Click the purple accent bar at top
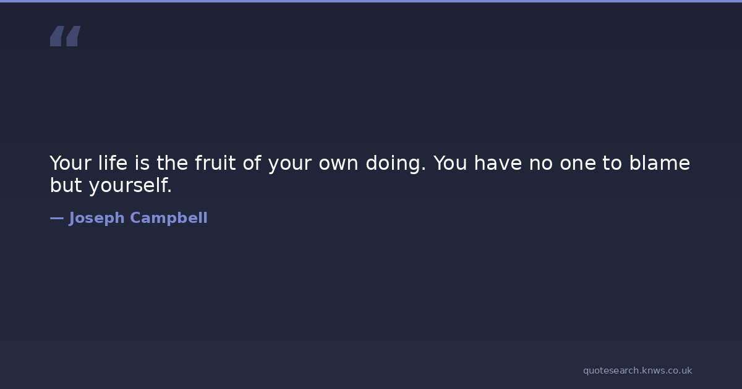 click(371, 1)
